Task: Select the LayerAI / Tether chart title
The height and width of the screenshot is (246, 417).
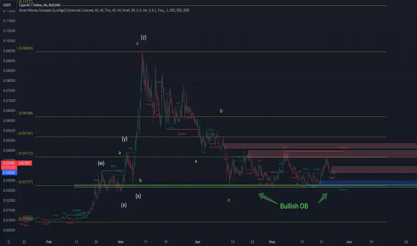Action: (x=40, y=5)
